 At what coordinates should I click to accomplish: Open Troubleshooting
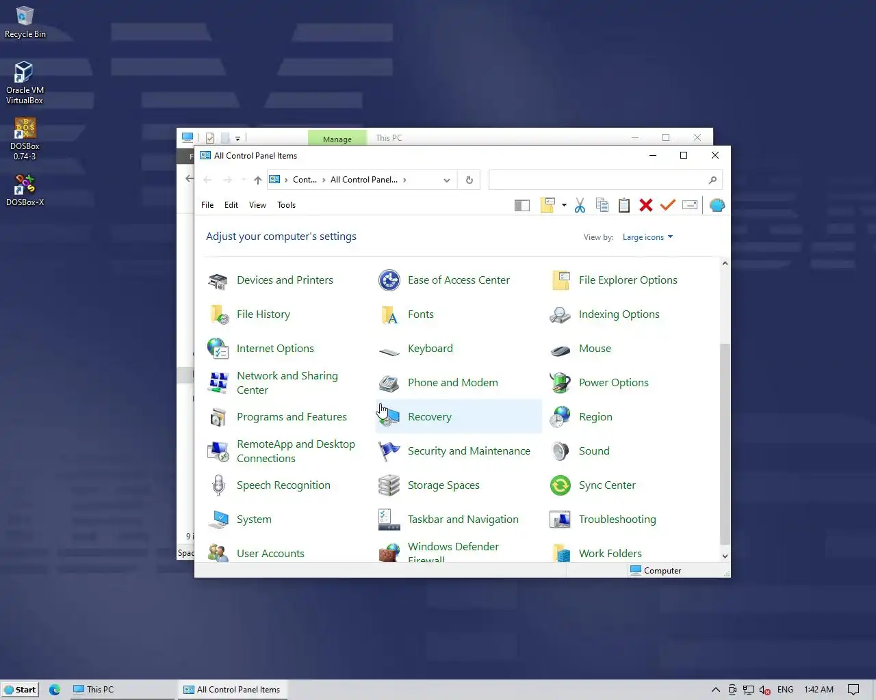[603, 520]
